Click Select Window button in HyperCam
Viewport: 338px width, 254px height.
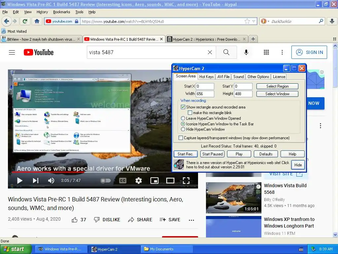[x=277, y=94]
